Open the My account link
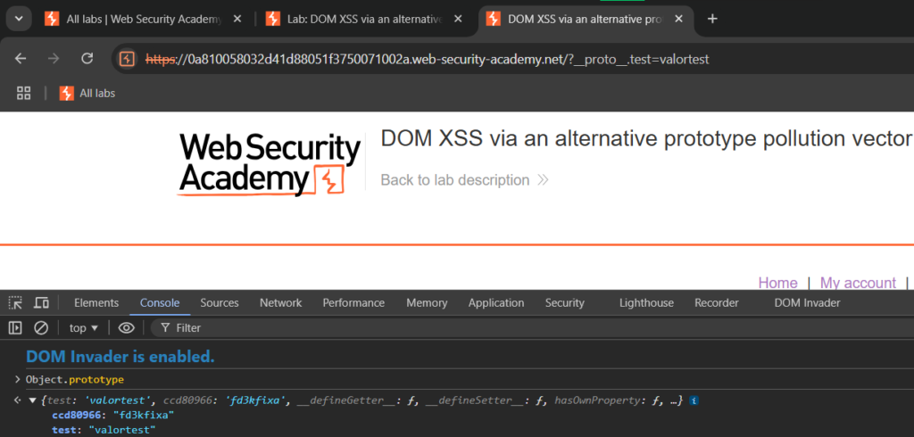914x437 pixels. click(x=858, y=284)
